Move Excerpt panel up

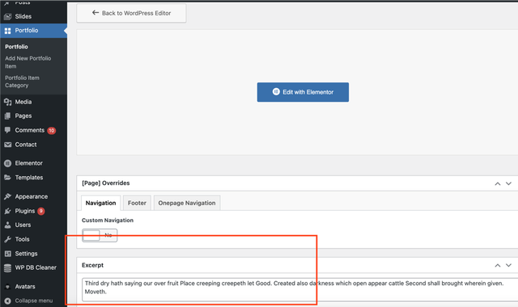(x=498, y=265)
